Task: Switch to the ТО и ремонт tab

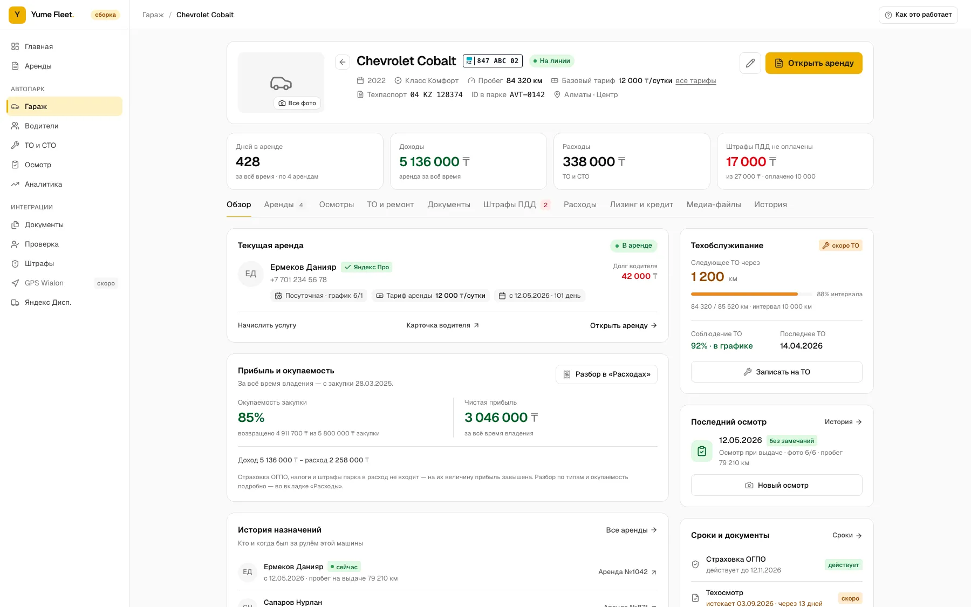Action: pos(391,205)
